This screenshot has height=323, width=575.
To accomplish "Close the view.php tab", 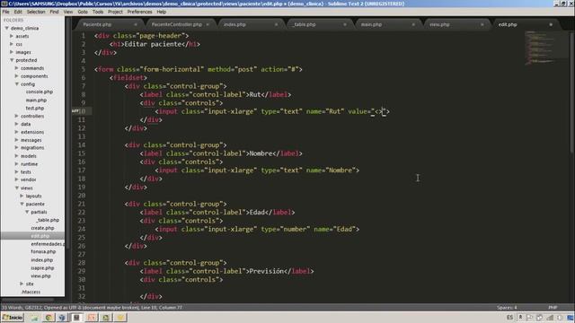I will coord(482,24).
